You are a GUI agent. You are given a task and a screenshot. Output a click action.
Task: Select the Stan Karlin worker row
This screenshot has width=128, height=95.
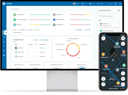pyautogui.click(x=30, y=57)
